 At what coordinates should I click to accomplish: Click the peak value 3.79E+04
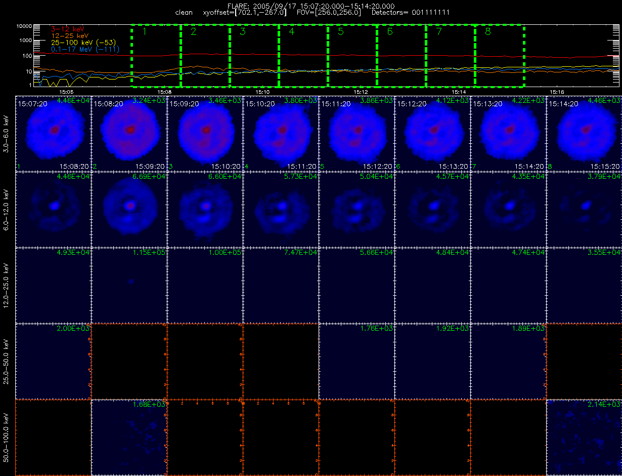coord(604,177)
